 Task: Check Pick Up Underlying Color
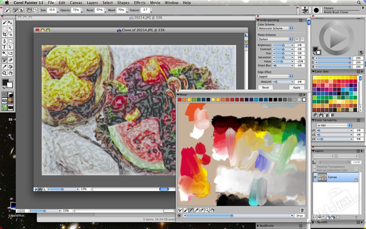click(x=314, y=170)
